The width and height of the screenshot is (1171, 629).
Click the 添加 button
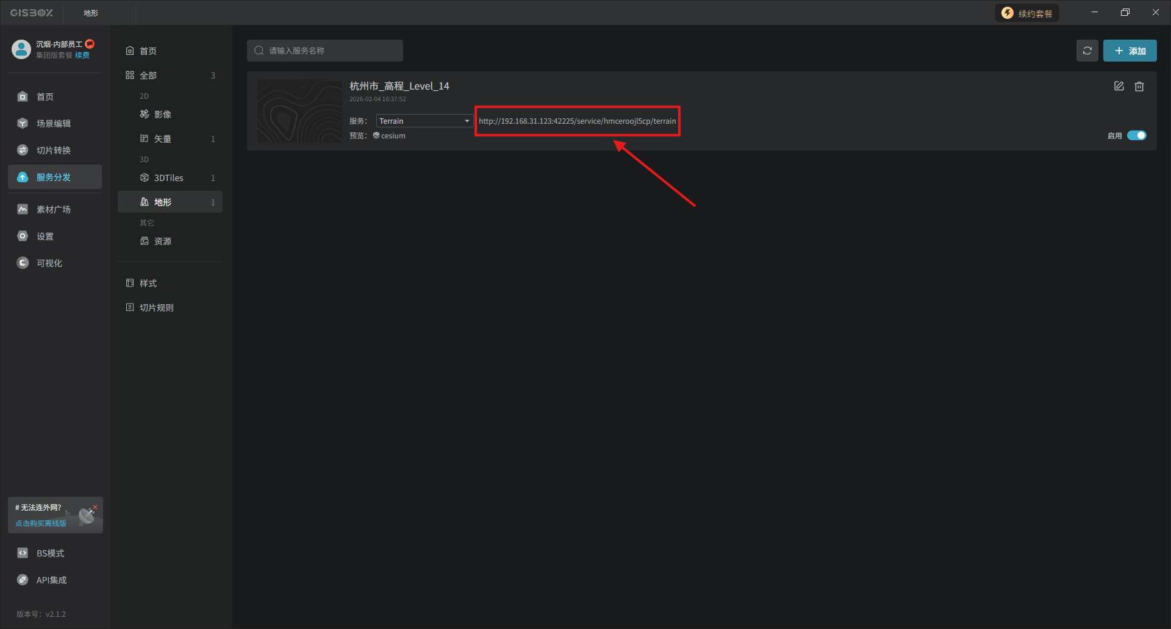[x=1130, y=51]
